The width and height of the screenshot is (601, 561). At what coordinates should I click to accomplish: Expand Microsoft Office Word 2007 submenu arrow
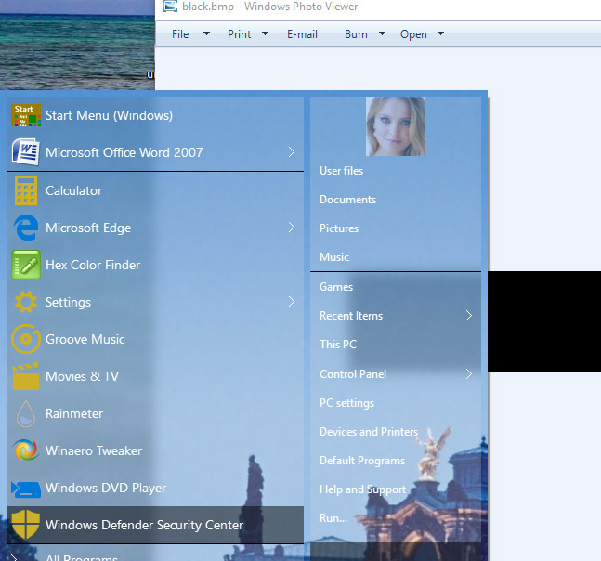[291, 152]
